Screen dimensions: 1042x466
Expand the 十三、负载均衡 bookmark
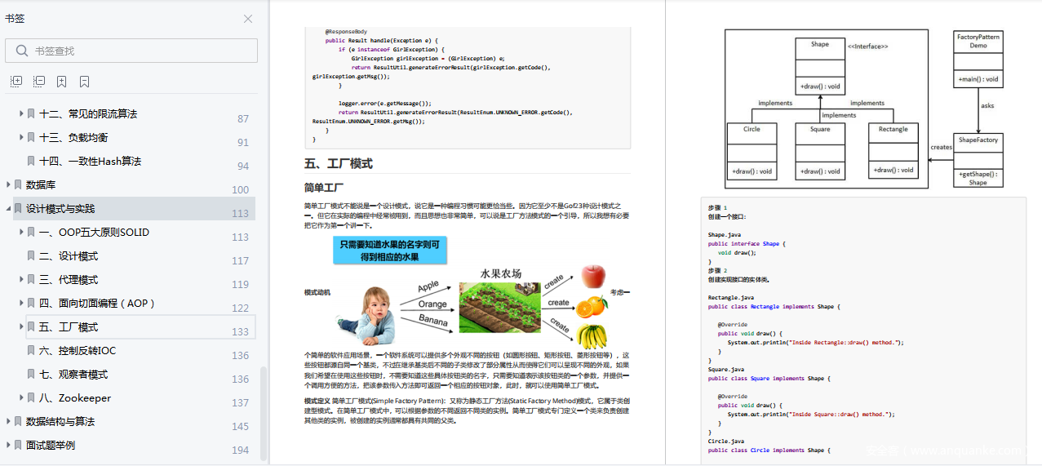[x=21, y=137]
